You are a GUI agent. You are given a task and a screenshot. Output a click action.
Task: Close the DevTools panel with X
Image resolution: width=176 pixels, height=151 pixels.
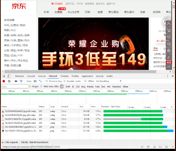click(173, 76)
